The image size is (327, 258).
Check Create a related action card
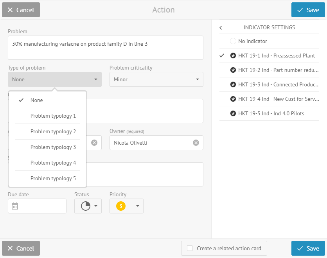point(190,248)
